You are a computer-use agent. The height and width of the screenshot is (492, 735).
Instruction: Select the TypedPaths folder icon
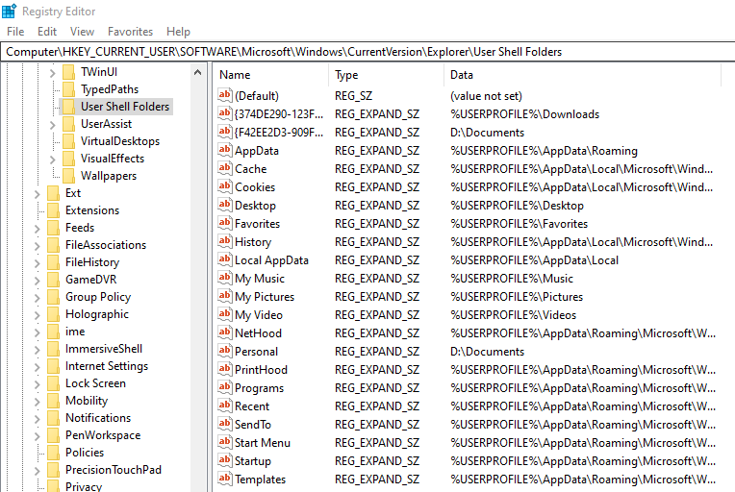point(68,89)
